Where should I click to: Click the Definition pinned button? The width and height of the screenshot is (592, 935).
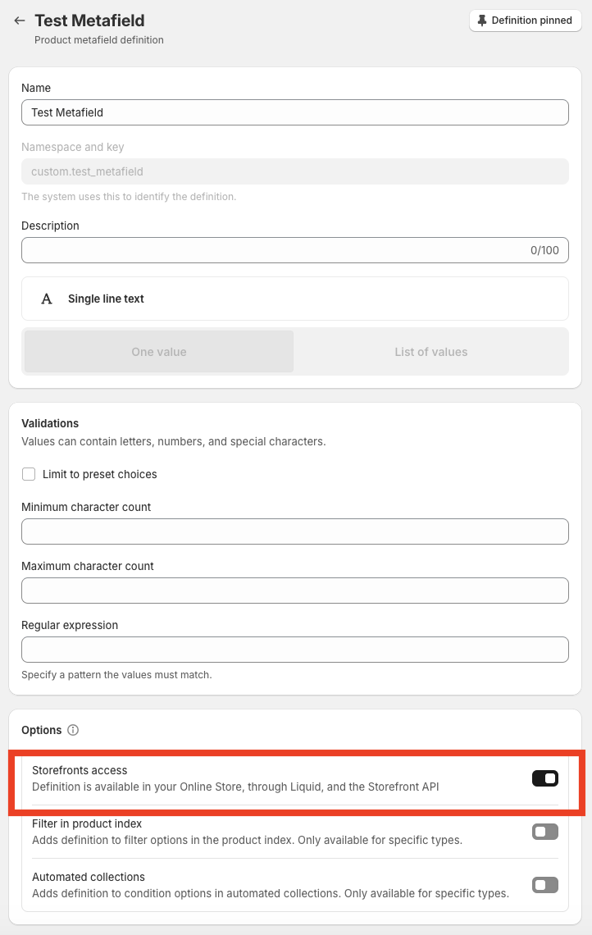tap(525, 21)
